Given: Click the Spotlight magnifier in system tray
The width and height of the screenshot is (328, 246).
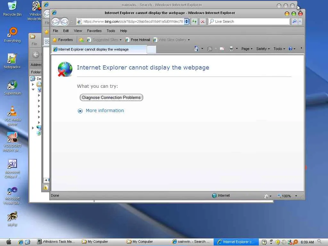Looking at the screenshot, I should (319, 242).
